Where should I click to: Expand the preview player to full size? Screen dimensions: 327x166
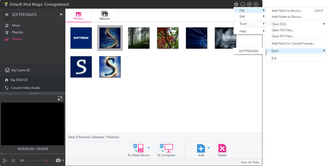point(60,98)
